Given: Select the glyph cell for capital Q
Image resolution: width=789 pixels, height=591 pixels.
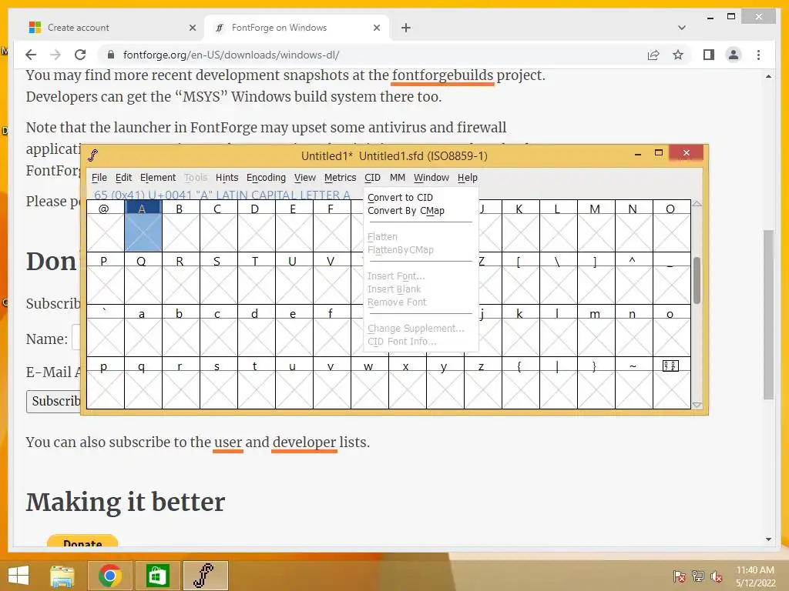Looking at the screenshot, I should click(x=143, y=279).
